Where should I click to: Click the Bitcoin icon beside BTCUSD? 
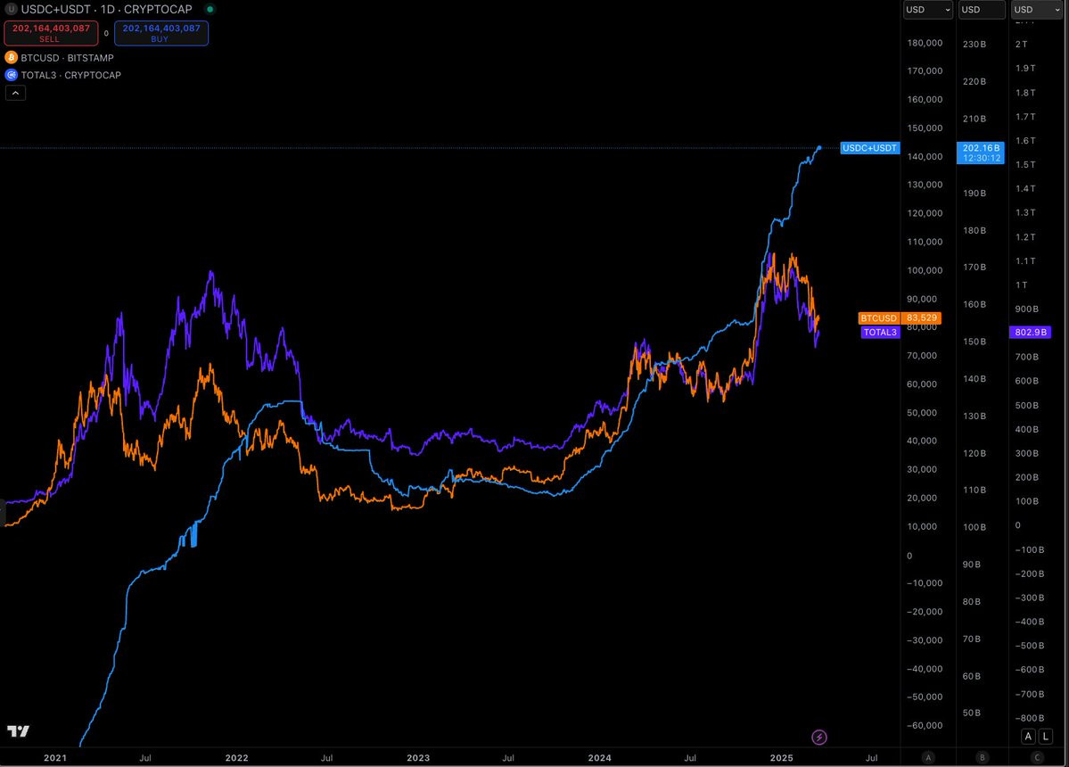coord(11,58)
